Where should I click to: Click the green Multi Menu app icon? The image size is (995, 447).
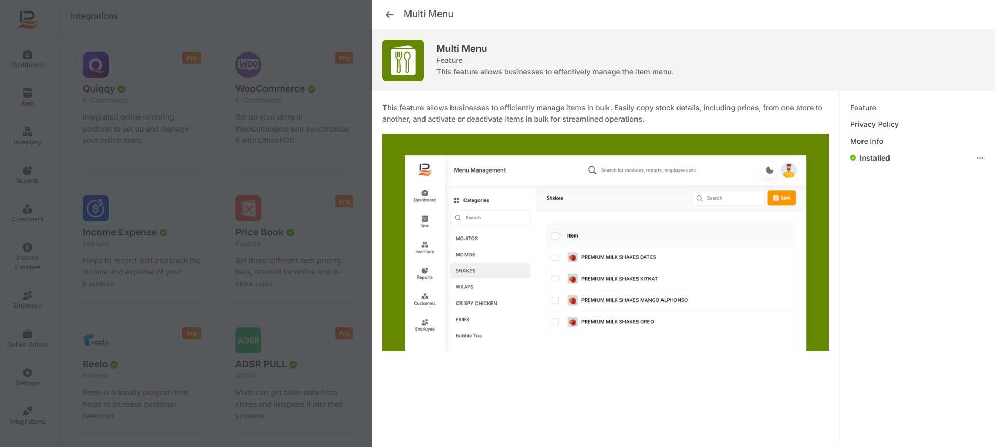coord(403,60)
